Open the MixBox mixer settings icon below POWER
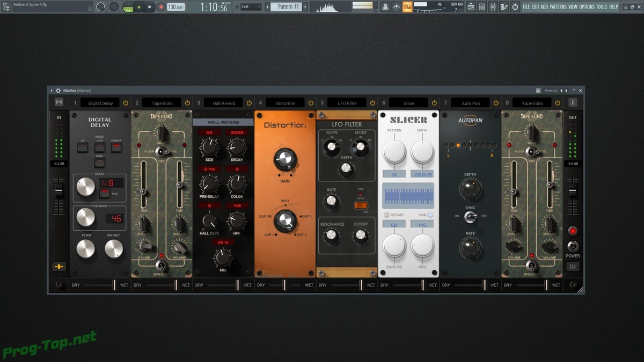 (573, 267)
